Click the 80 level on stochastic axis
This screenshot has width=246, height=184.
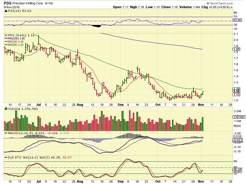tap(235, 161)
